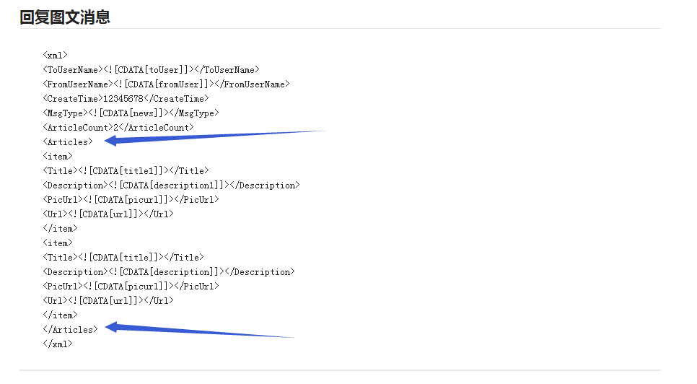This screenshot has height=384, width=697.
Task: Click the first <item> opening tag
Action: [57, 157]
